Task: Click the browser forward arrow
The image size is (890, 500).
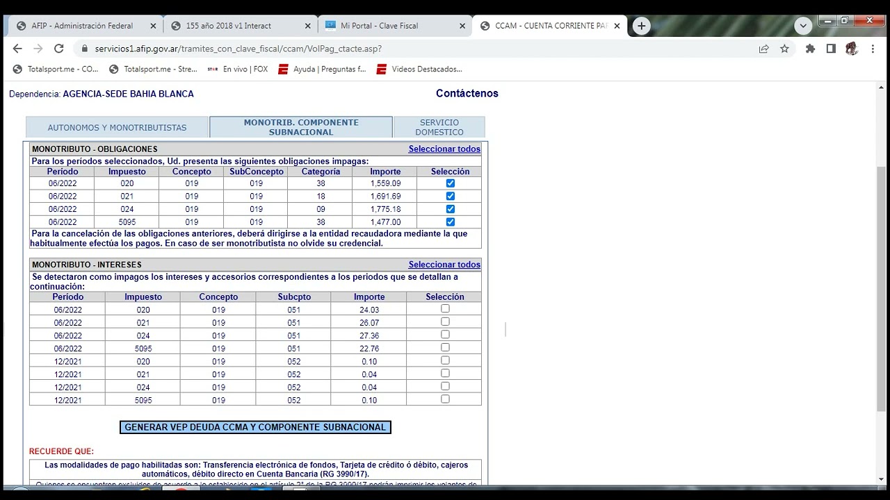Action: click(x=38, y=49)
